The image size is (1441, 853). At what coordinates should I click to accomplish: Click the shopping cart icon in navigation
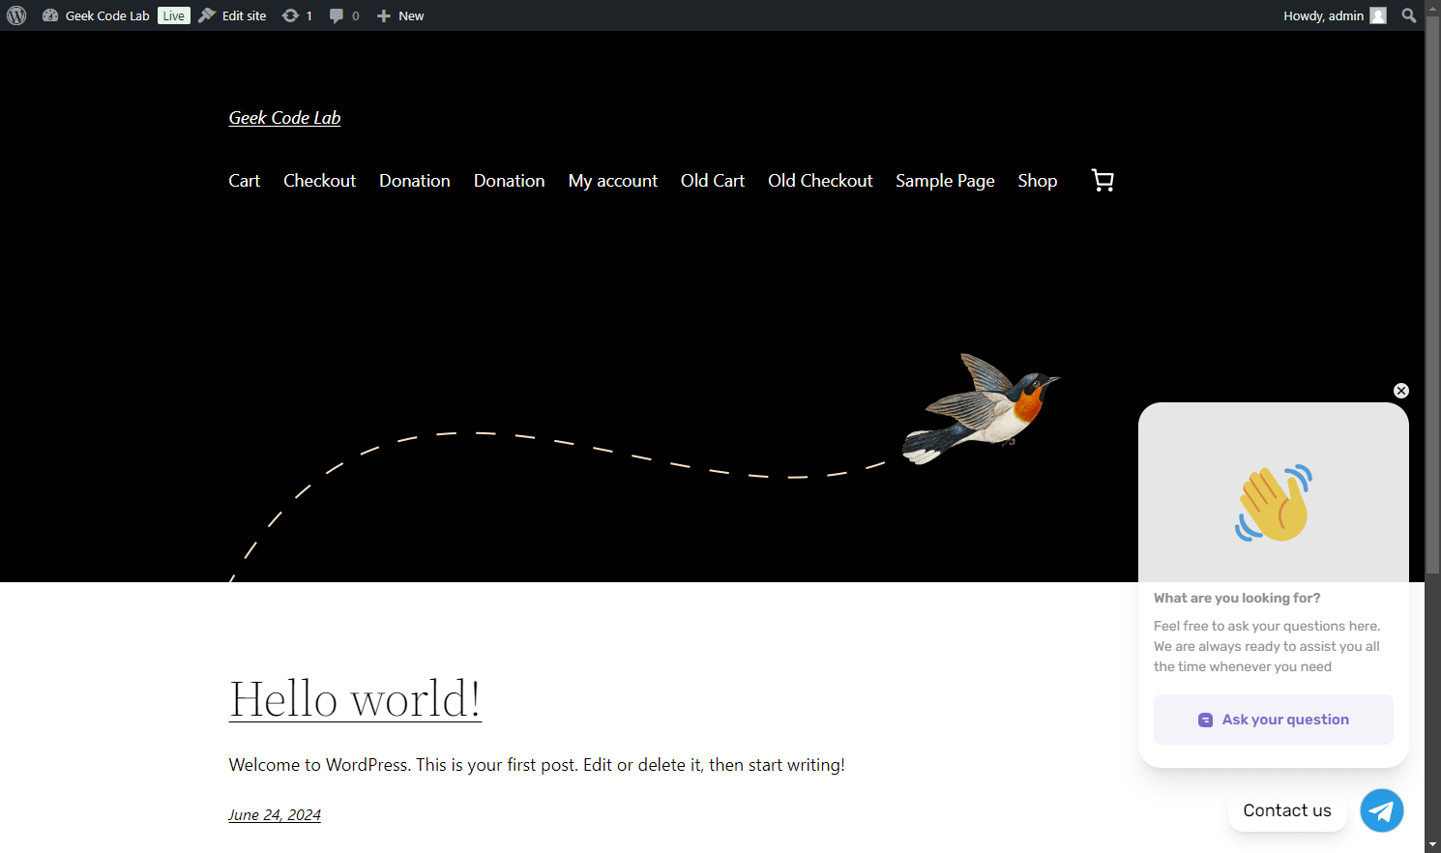point(1103,181)
